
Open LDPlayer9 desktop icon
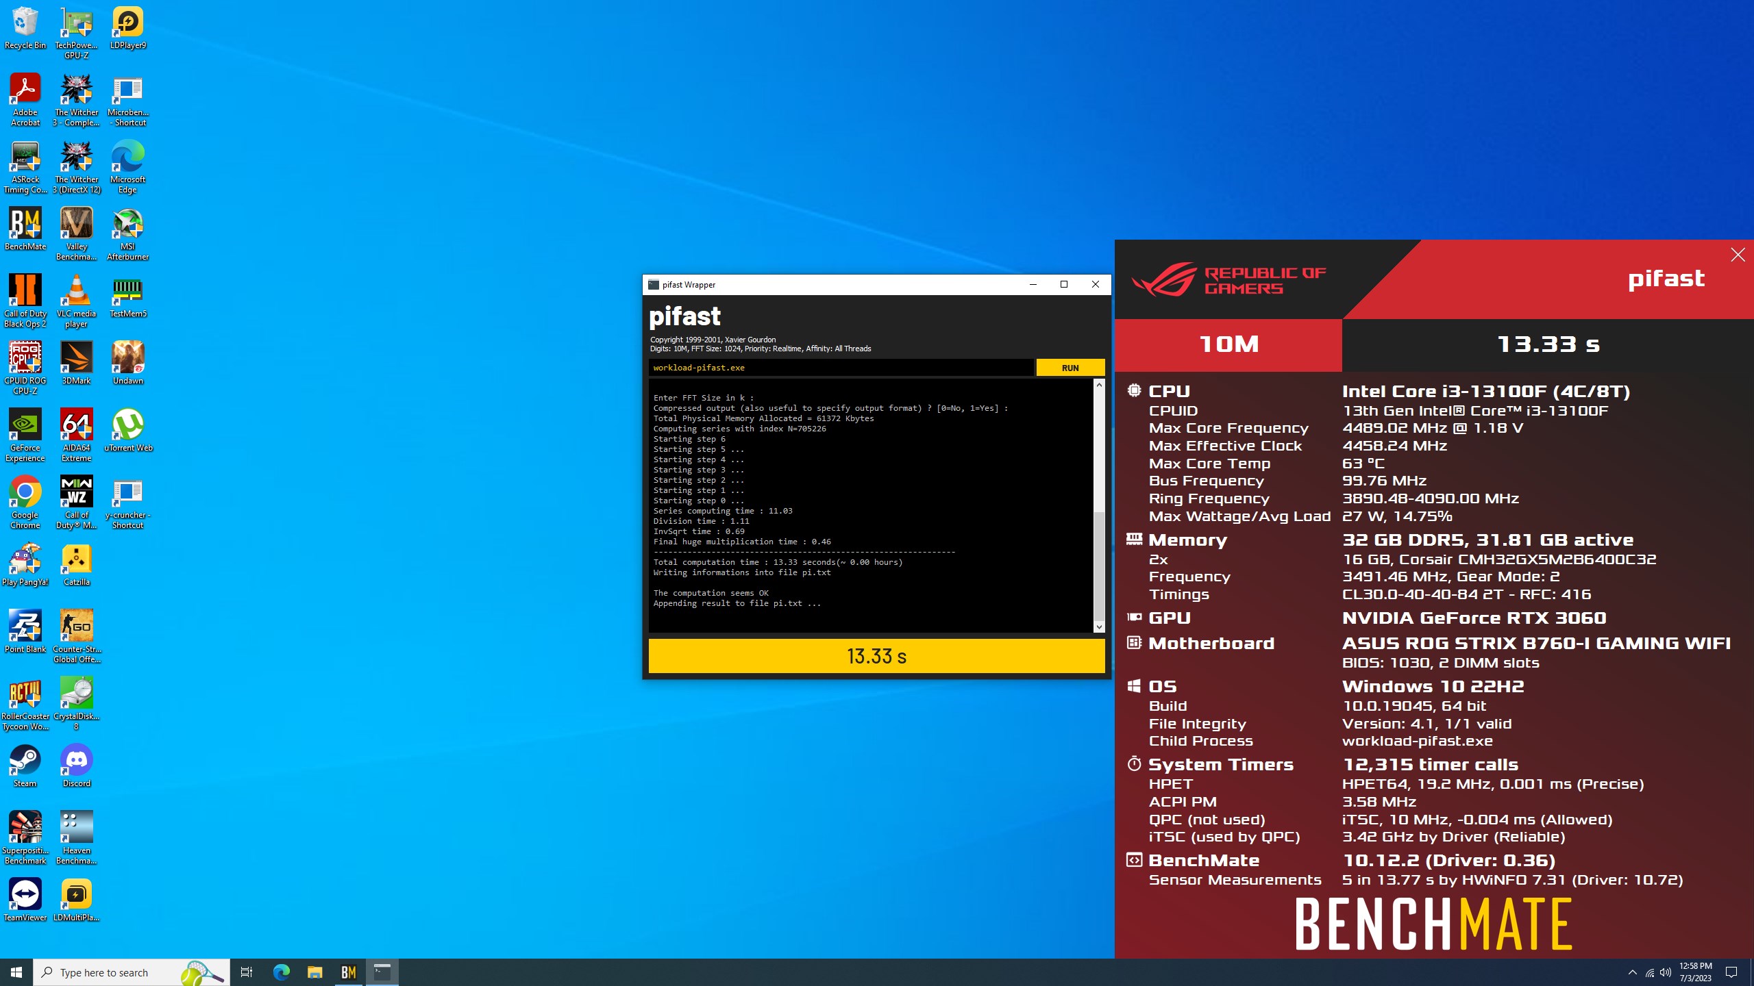128,29
